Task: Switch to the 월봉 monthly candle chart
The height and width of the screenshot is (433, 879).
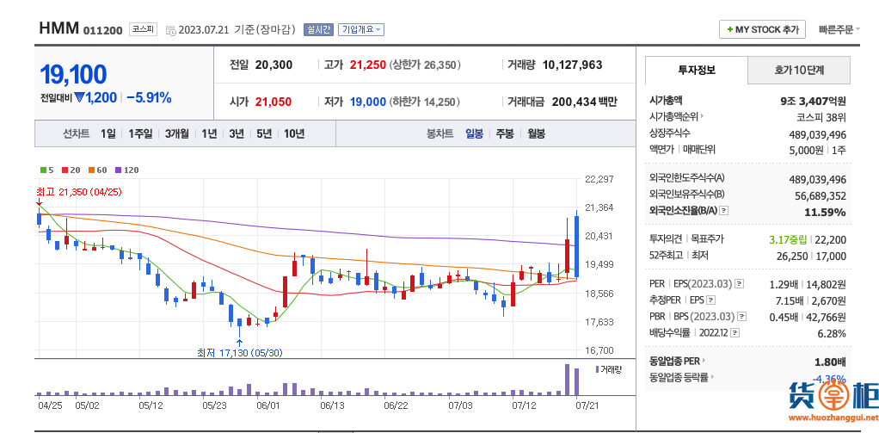Action: (536, 134)
